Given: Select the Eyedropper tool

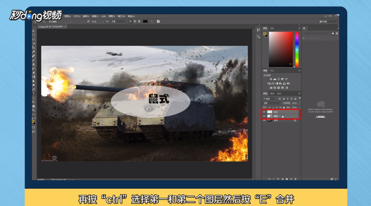Looking at the screenshot, I should pos(33,52).
